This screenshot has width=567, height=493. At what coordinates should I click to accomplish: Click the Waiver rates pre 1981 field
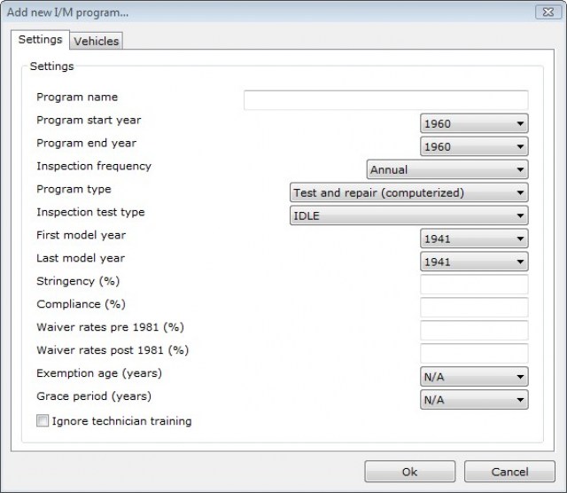[474, 331]
